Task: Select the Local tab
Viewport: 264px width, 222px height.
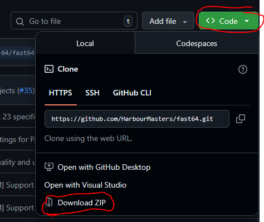Action: (85, 44)
